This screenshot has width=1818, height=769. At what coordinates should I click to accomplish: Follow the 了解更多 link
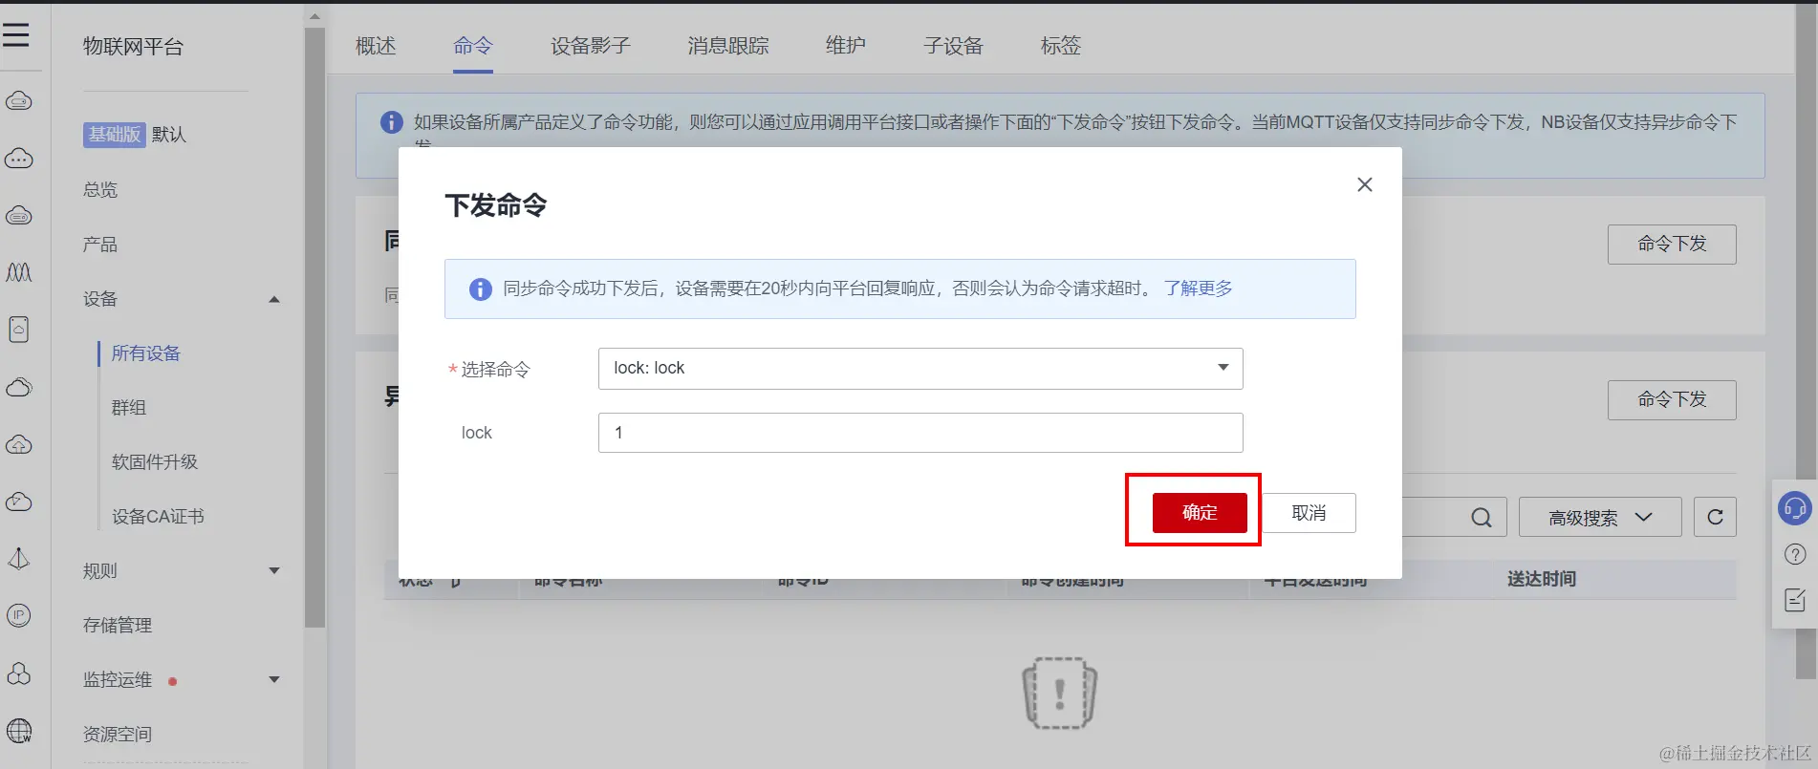(1198, 288)
